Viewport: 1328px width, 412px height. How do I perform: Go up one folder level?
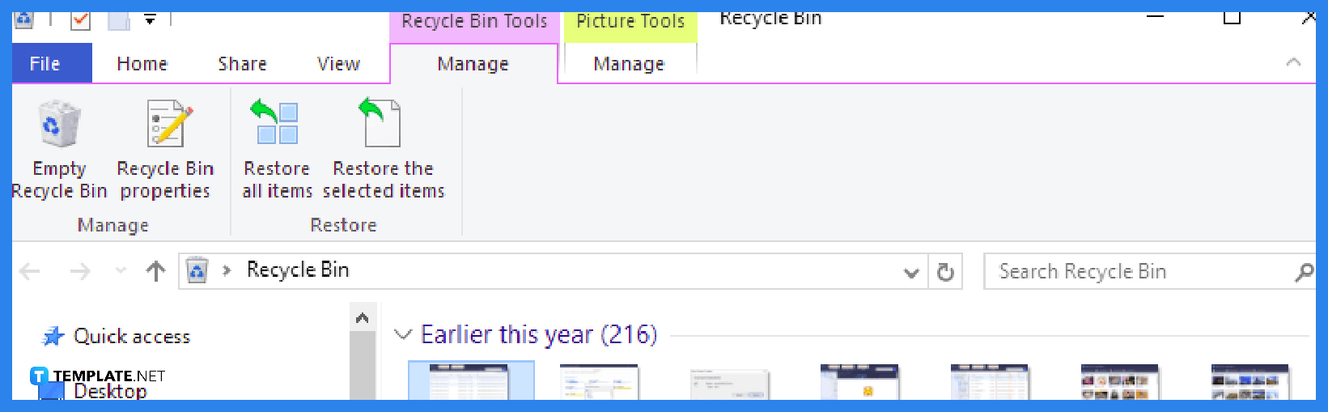coord(155,270)
